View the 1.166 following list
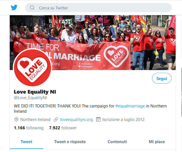Screen dimensions: 182x152 click(x=29, y=128)
